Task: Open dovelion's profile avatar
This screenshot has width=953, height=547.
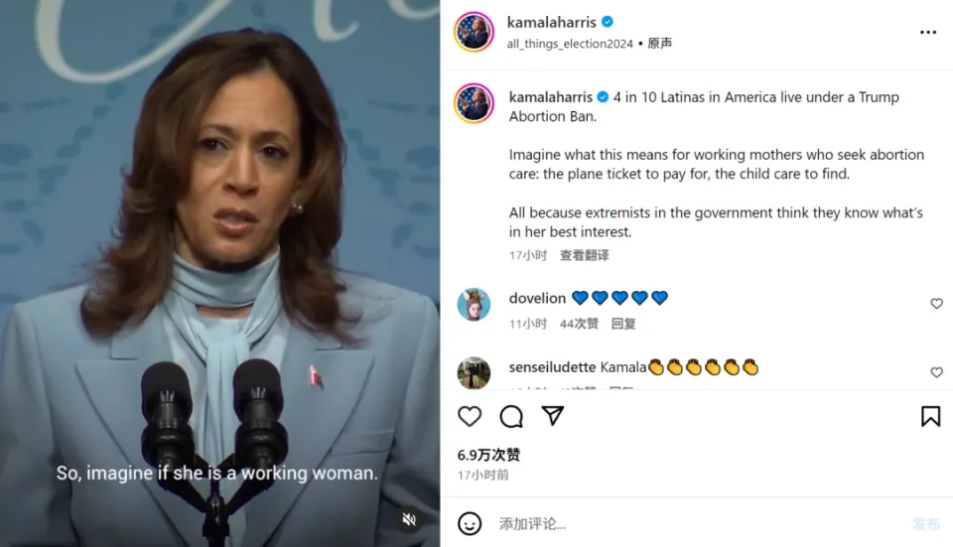Action: [x=474, y=305]
